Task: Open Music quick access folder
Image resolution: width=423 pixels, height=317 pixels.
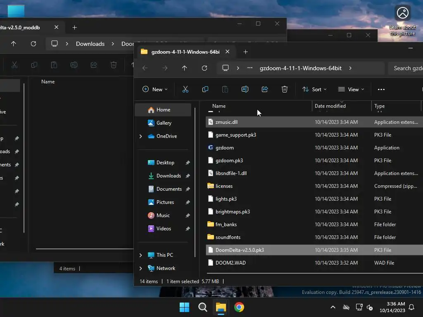Action: point(163,215)
